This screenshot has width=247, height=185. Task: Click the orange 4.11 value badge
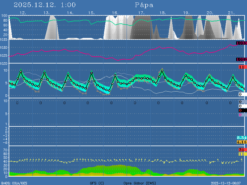coord(241,142)
